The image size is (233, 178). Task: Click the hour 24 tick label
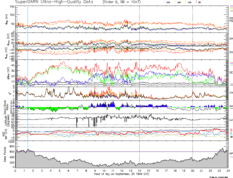tap(228, 171)
